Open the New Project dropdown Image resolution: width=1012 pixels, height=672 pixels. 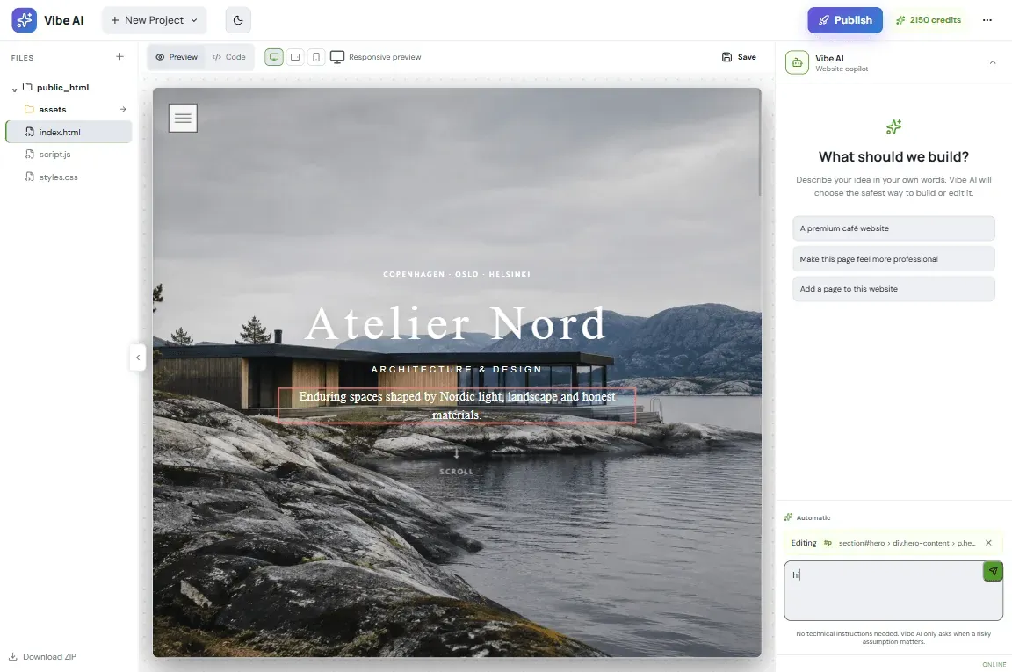[155, 20]
